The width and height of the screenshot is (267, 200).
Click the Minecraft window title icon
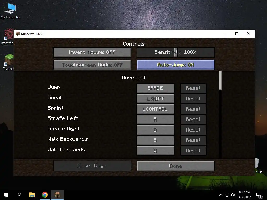17,34
